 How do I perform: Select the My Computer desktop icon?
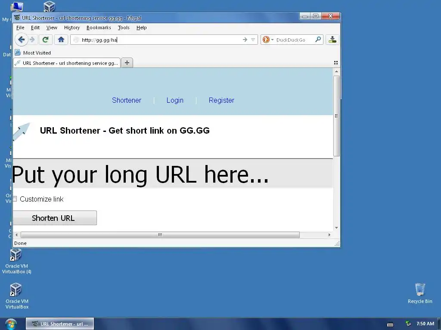[16, 6]
